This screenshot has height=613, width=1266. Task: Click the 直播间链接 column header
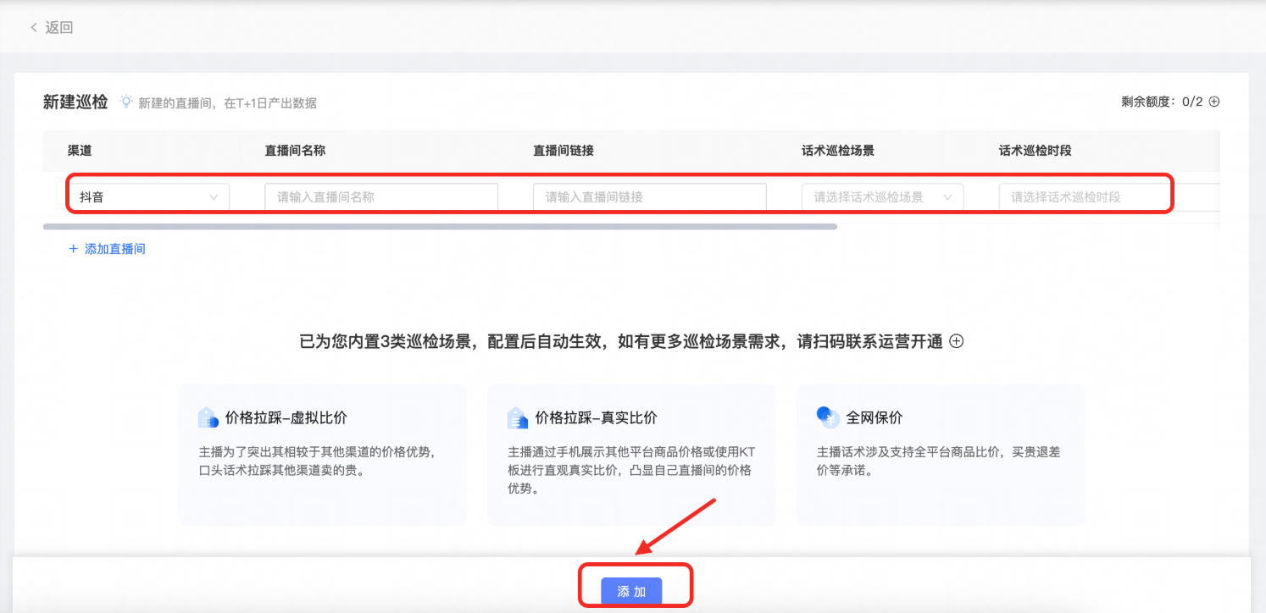click(564, 151)
